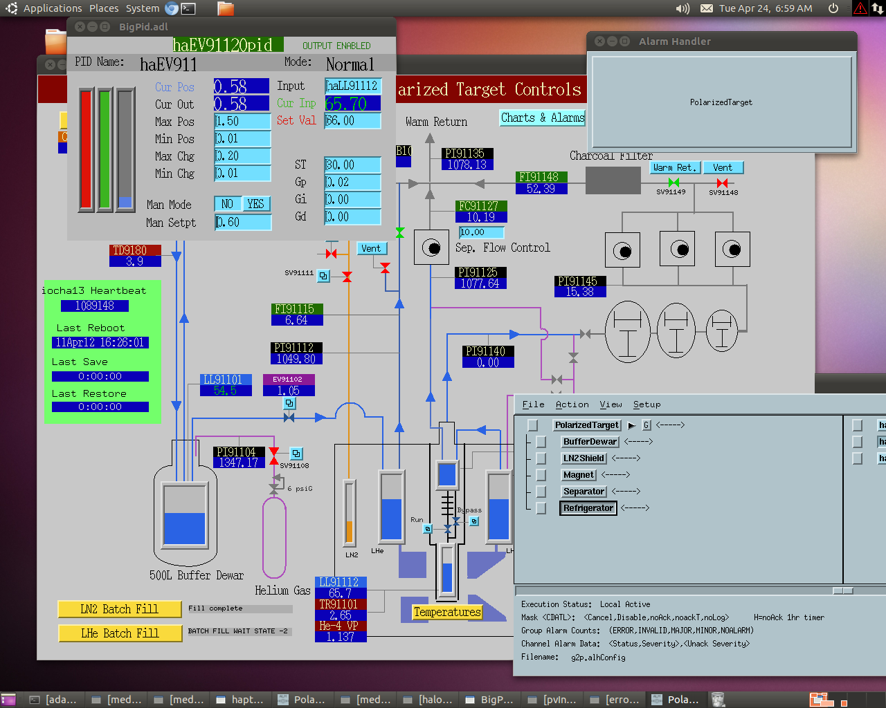The image size is (886, 708).
Task: Click the Warm Ret. button
Action: click(676, 167)
